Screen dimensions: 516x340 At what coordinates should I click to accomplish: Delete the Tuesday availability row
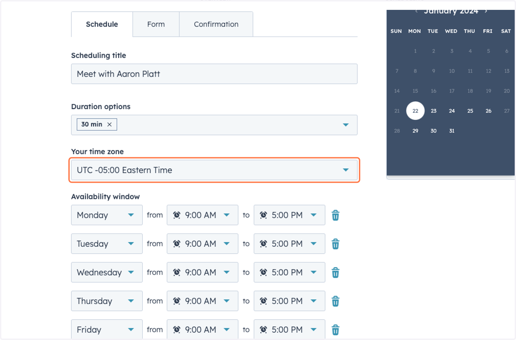coord(335,244)
